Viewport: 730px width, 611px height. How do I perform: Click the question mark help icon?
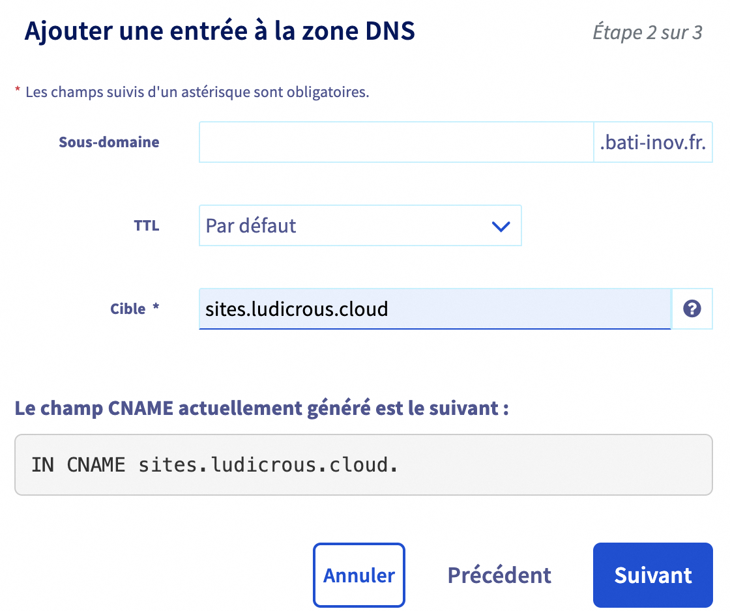coord(692,309)
